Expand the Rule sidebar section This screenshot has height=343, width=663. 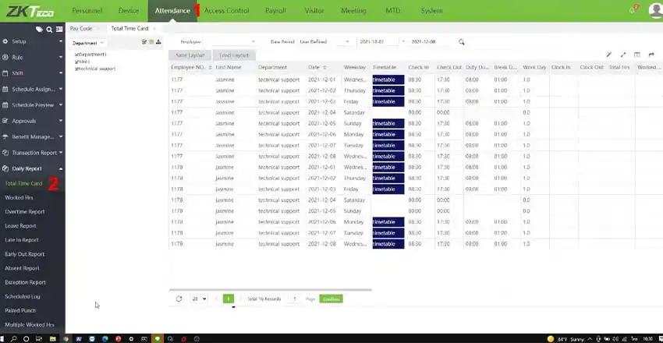tap(61, 58)
